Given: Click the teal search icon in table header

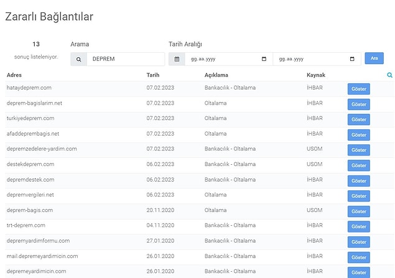Looking at the screenshot, I should (389, 75).
